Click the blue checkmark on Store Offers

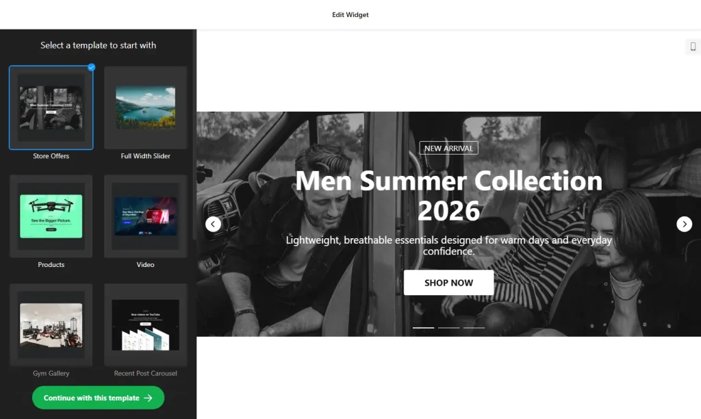[x=91, y=67]
